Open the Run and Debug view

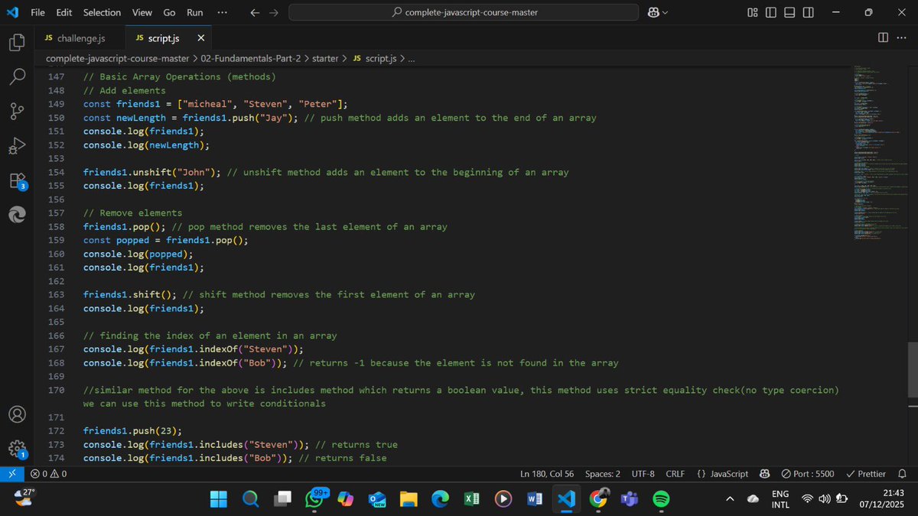(x=17, y=146)
